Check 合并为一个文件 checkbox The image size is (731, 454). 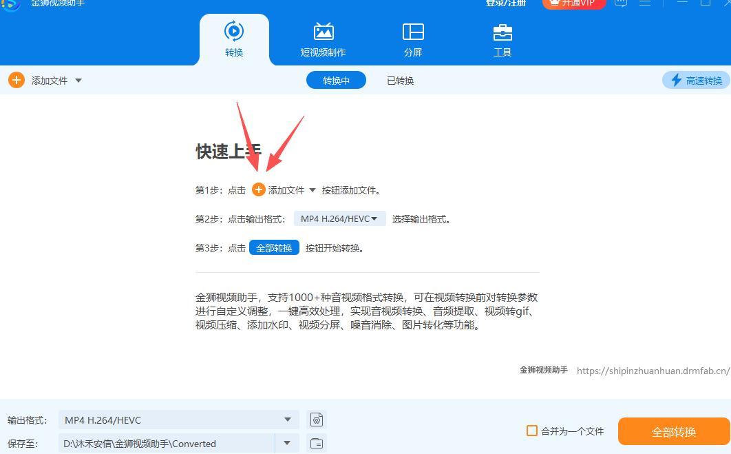pyautogui.click(x=532, y=430)
